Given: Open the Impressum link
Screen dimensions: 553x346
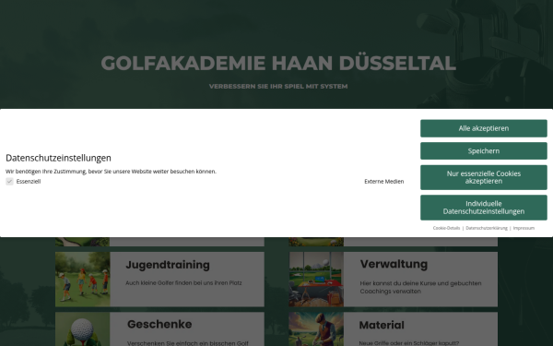Looking at the screenshot, I should pyautogui.click(x=524, y=228).
